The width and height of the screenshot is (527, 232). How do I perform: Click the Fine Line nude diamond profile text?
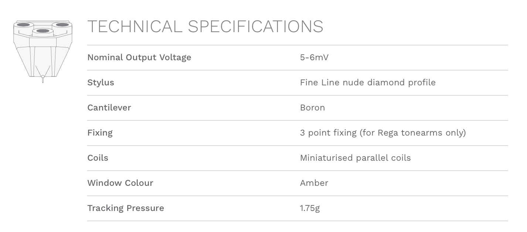(x=368, y=82)
